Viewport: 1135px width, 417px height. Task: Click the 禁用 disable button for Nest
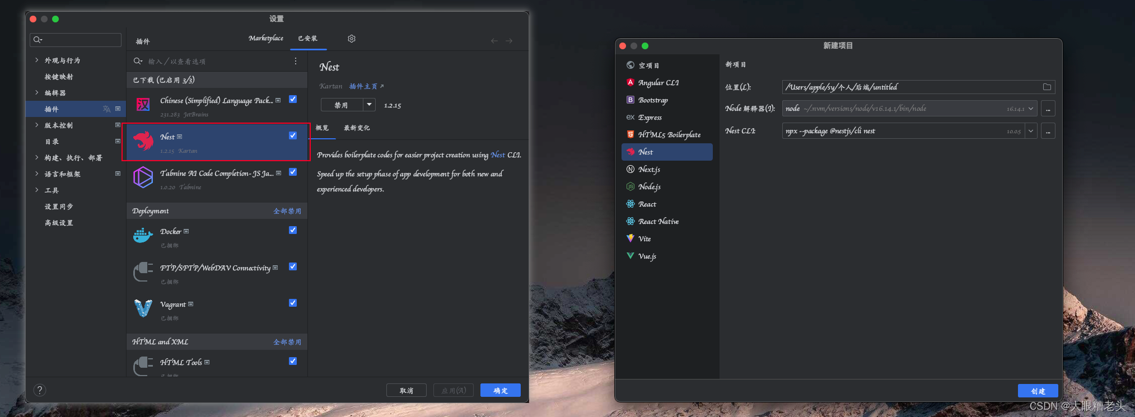click(x=342, y=105)
